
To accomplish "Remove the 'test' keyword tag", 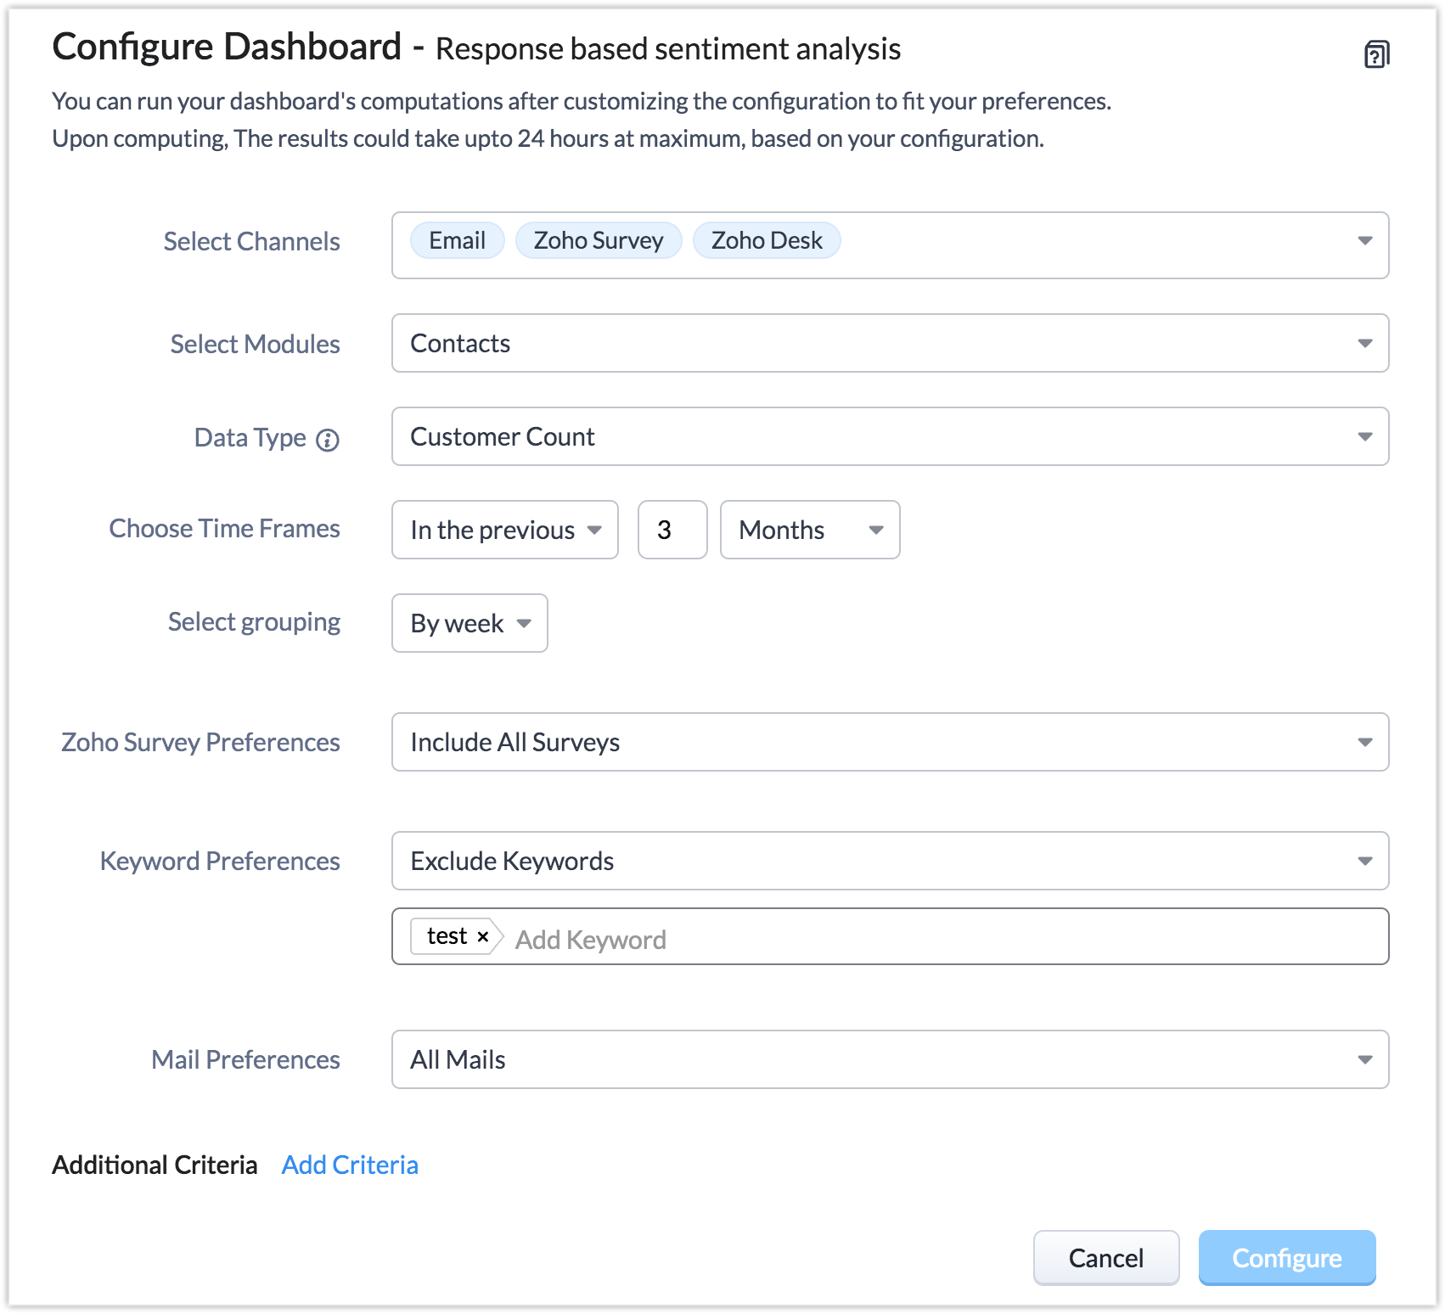I will click(x=483, y=936).
